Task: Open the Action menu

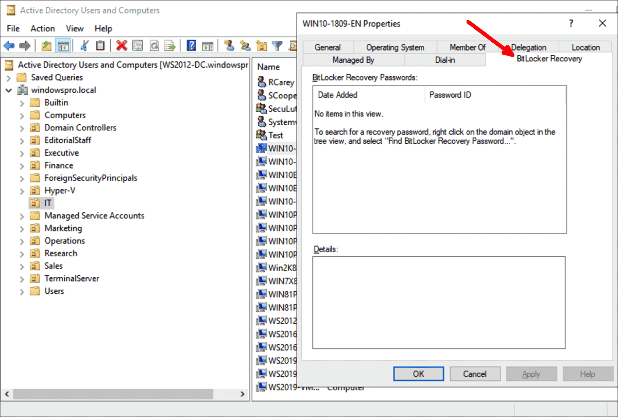Action: click(43, 28)
